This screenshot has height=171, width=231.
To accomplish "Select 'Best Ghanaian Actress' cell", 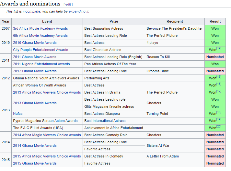I will click(x=114, y=50).
